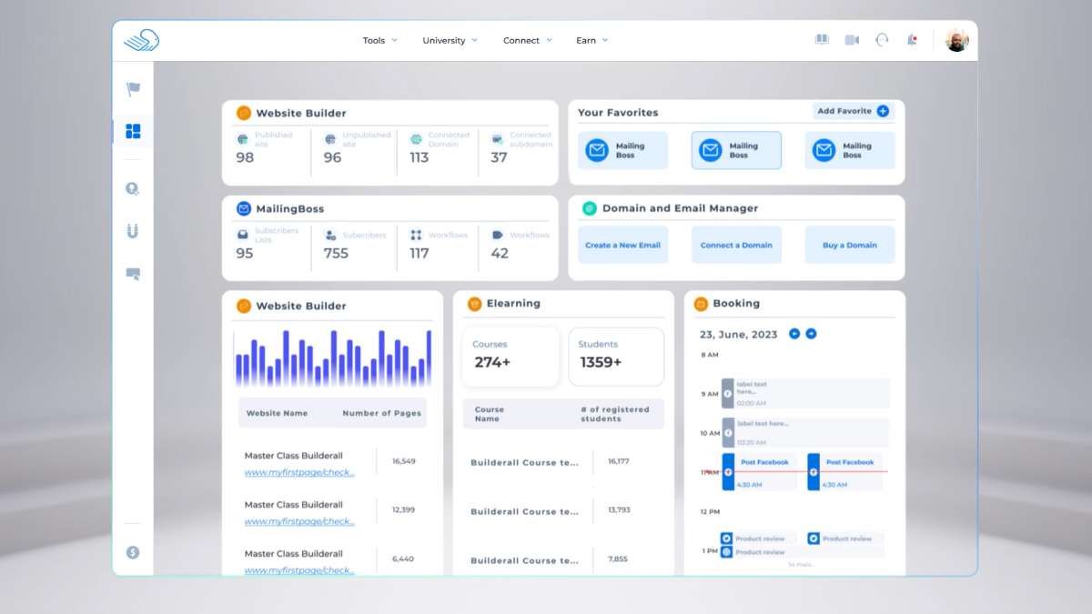Viewport: 1092px width, 614px height.
Task: Click Create a New Email button
Action: tap(622, 245)
